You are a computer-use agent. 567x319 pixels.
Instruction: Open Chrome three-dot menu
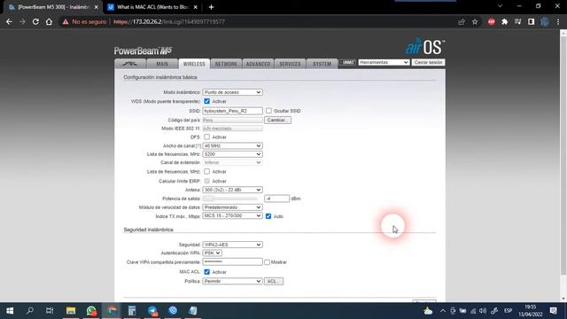click(x=558, y=22)
